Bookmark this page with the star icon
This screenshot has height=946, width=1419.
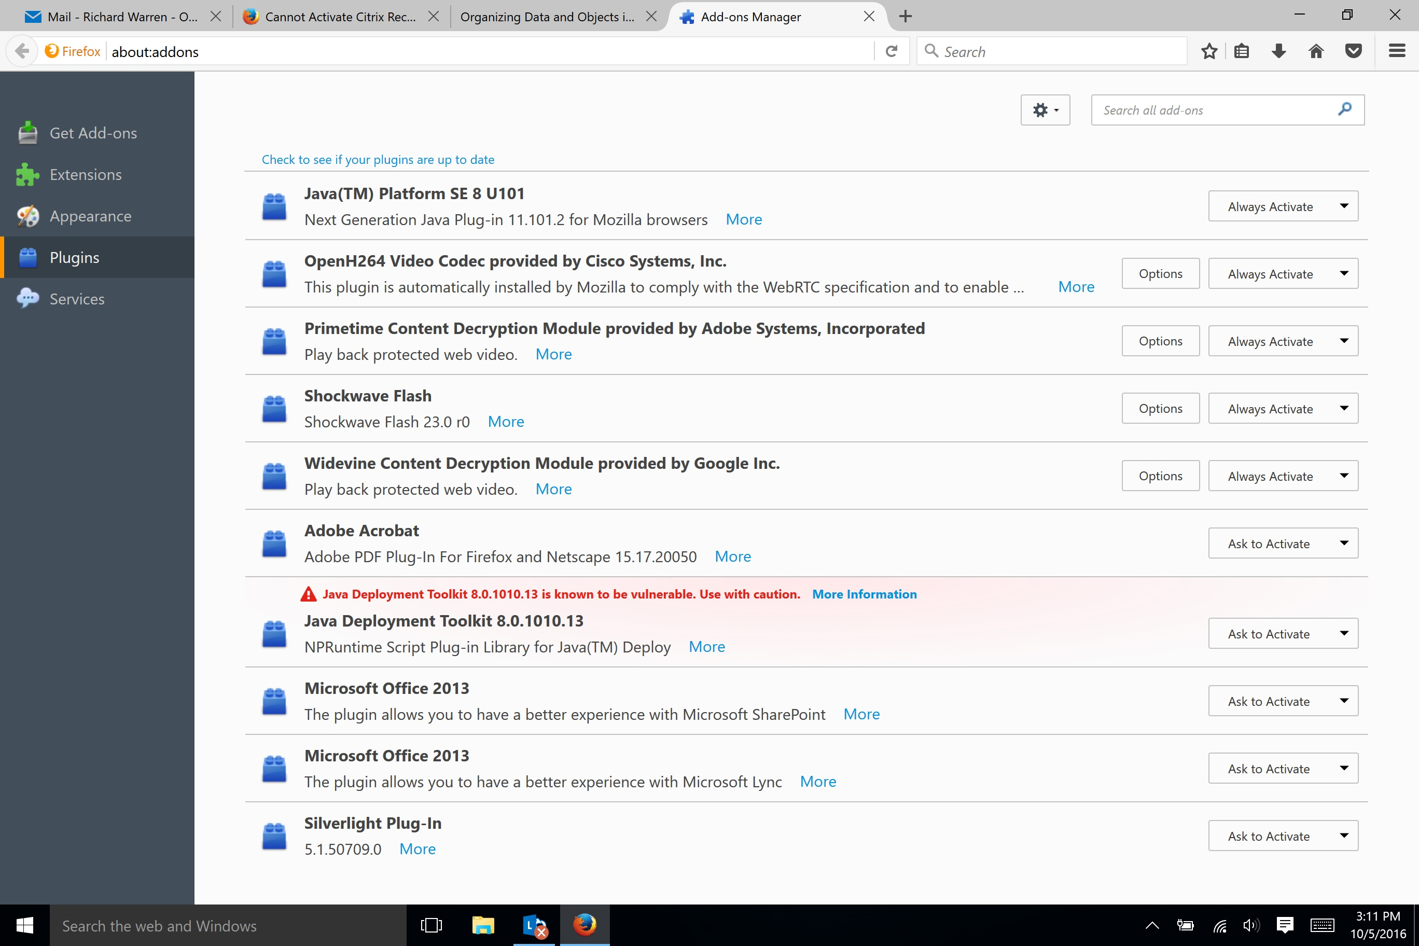click(1209, 51)
